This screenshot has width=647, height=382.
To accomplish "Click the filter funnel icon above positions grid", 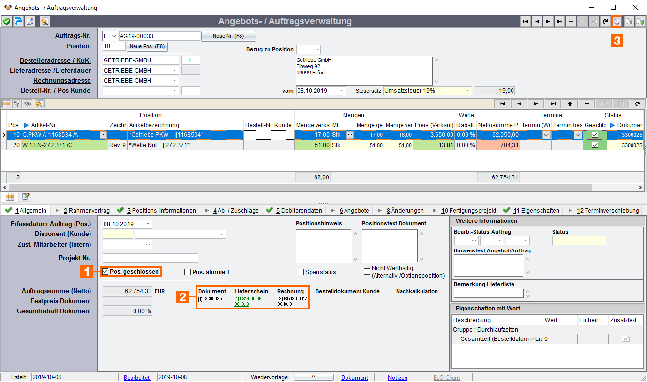I will (17, 103).
